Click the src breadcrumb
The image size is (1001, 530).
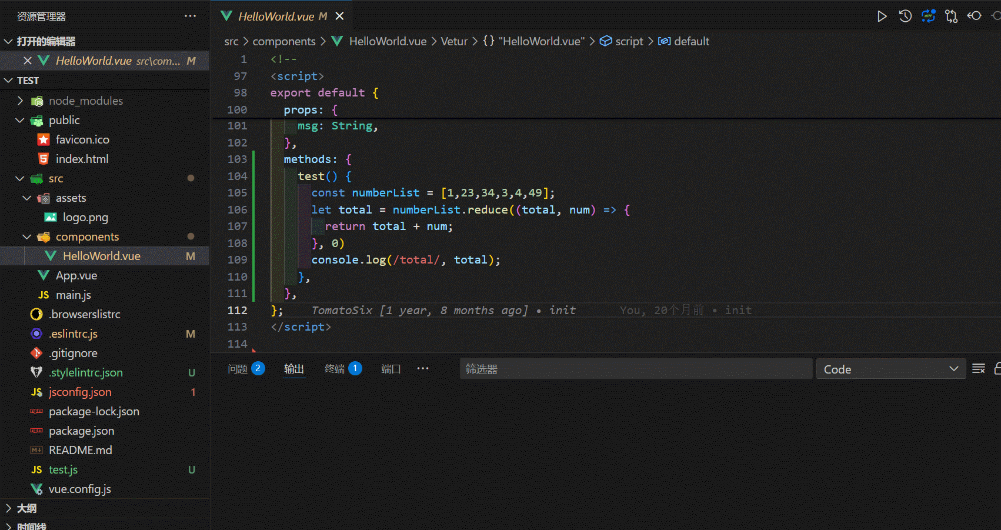(x=231, y=41)
